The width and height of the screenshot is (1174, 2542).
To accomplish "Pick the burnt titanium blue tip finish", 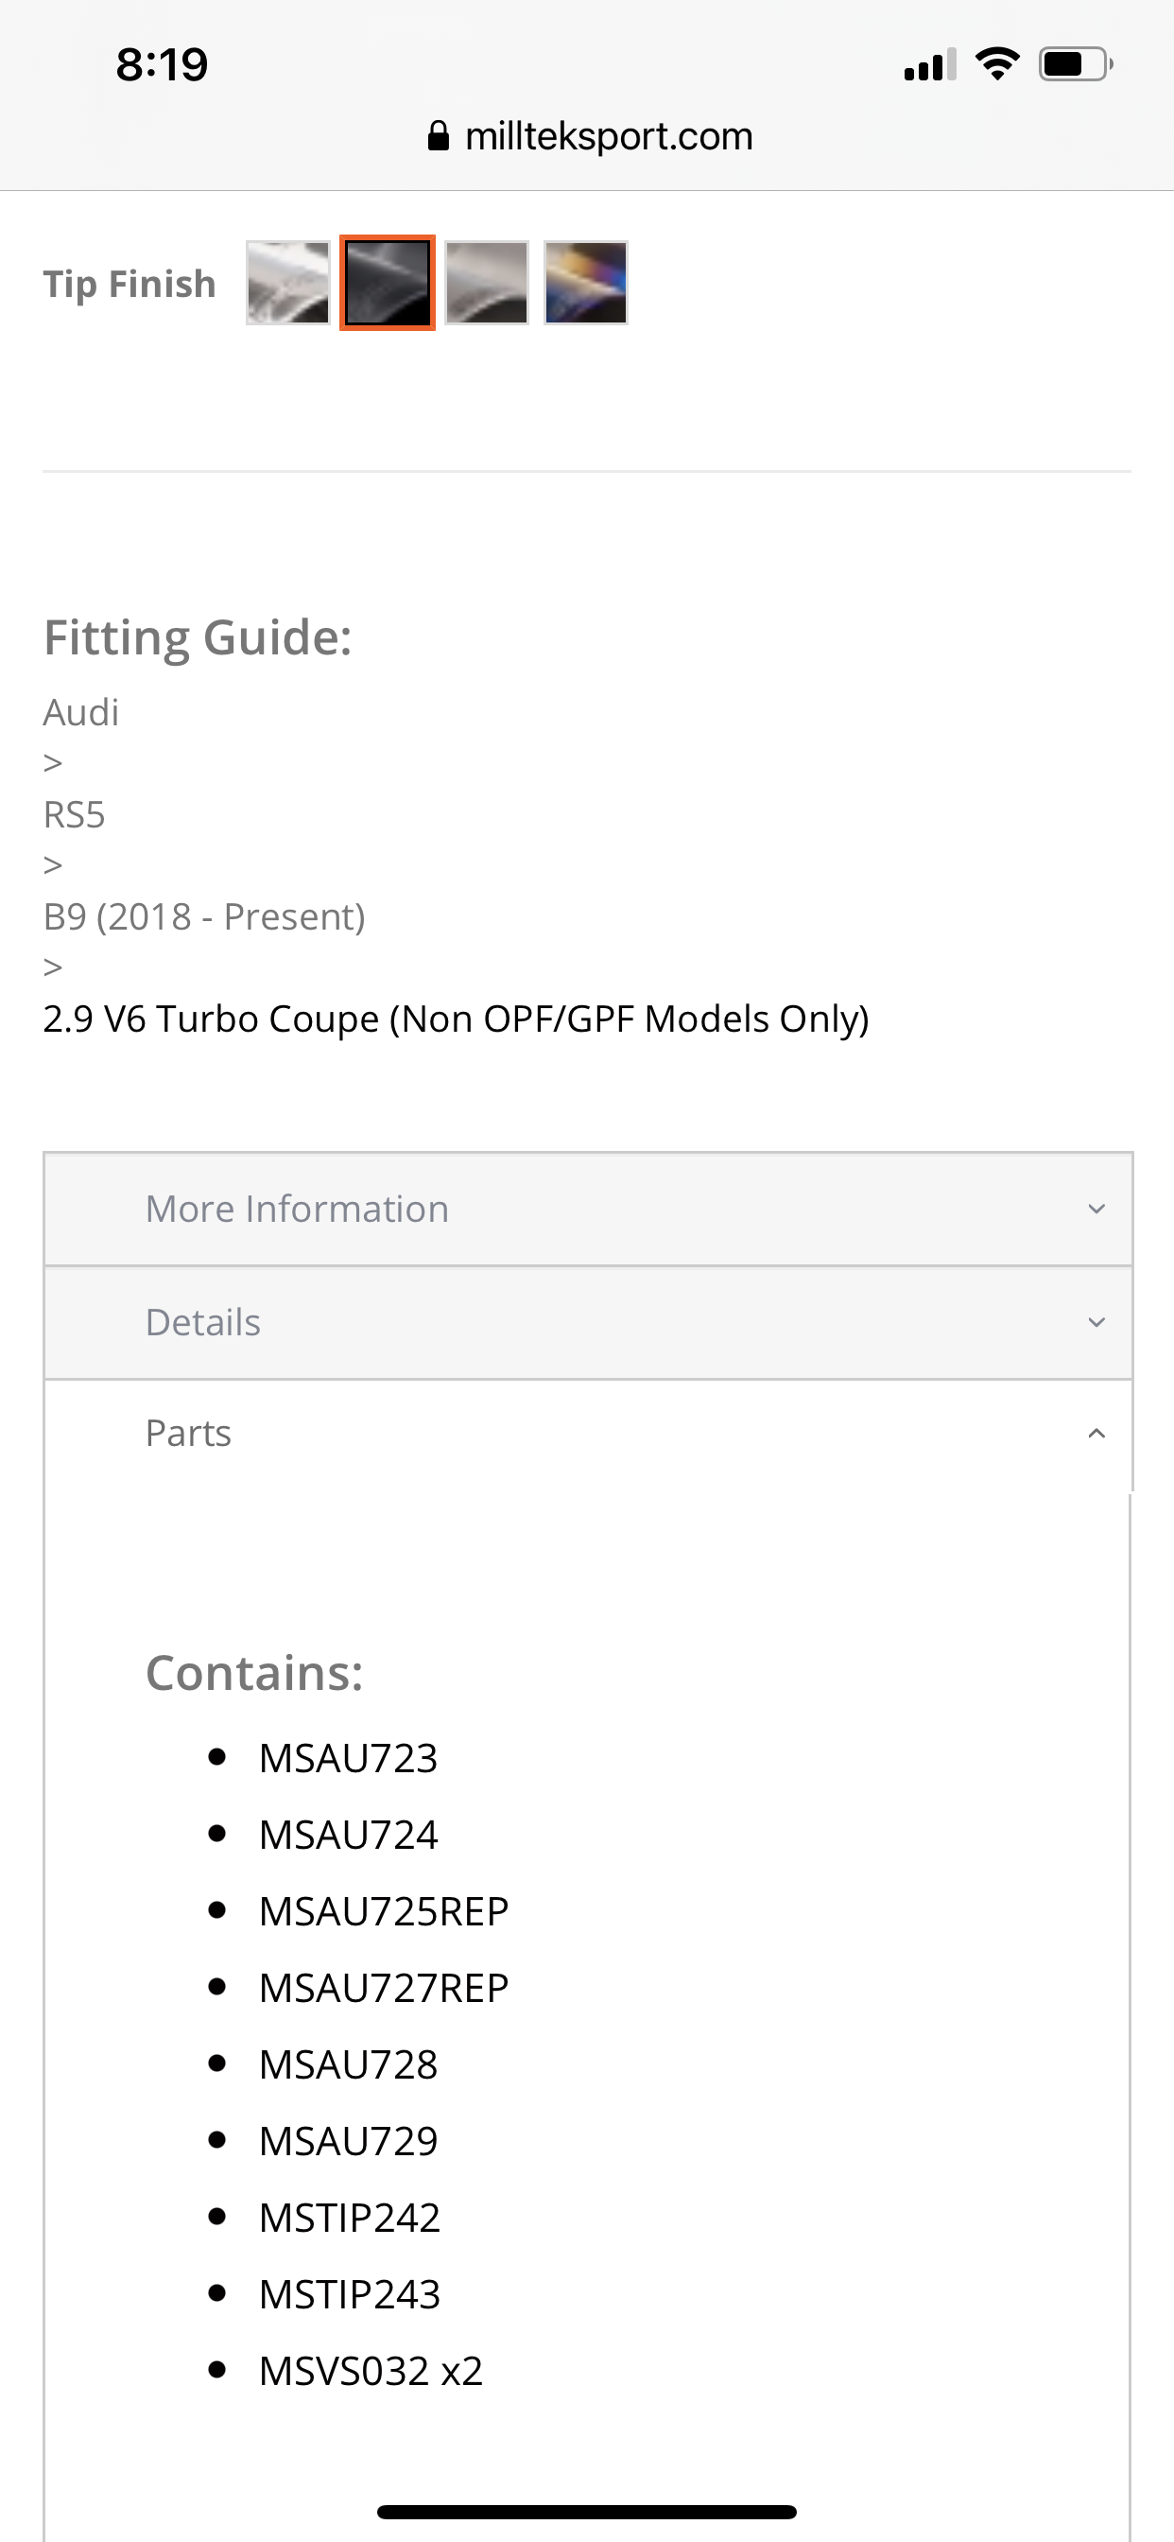I will tap(586, 283).
